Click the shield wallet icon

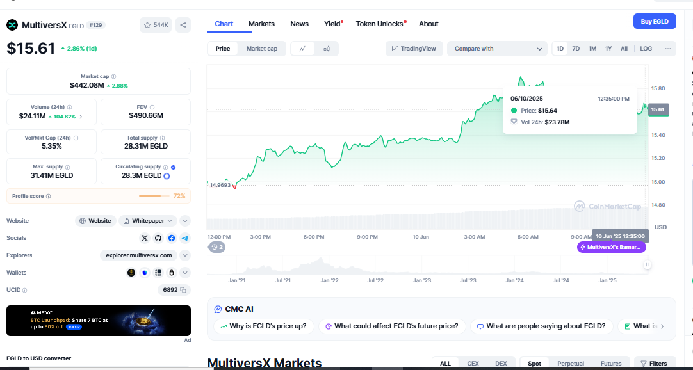[x=145, y=273]
